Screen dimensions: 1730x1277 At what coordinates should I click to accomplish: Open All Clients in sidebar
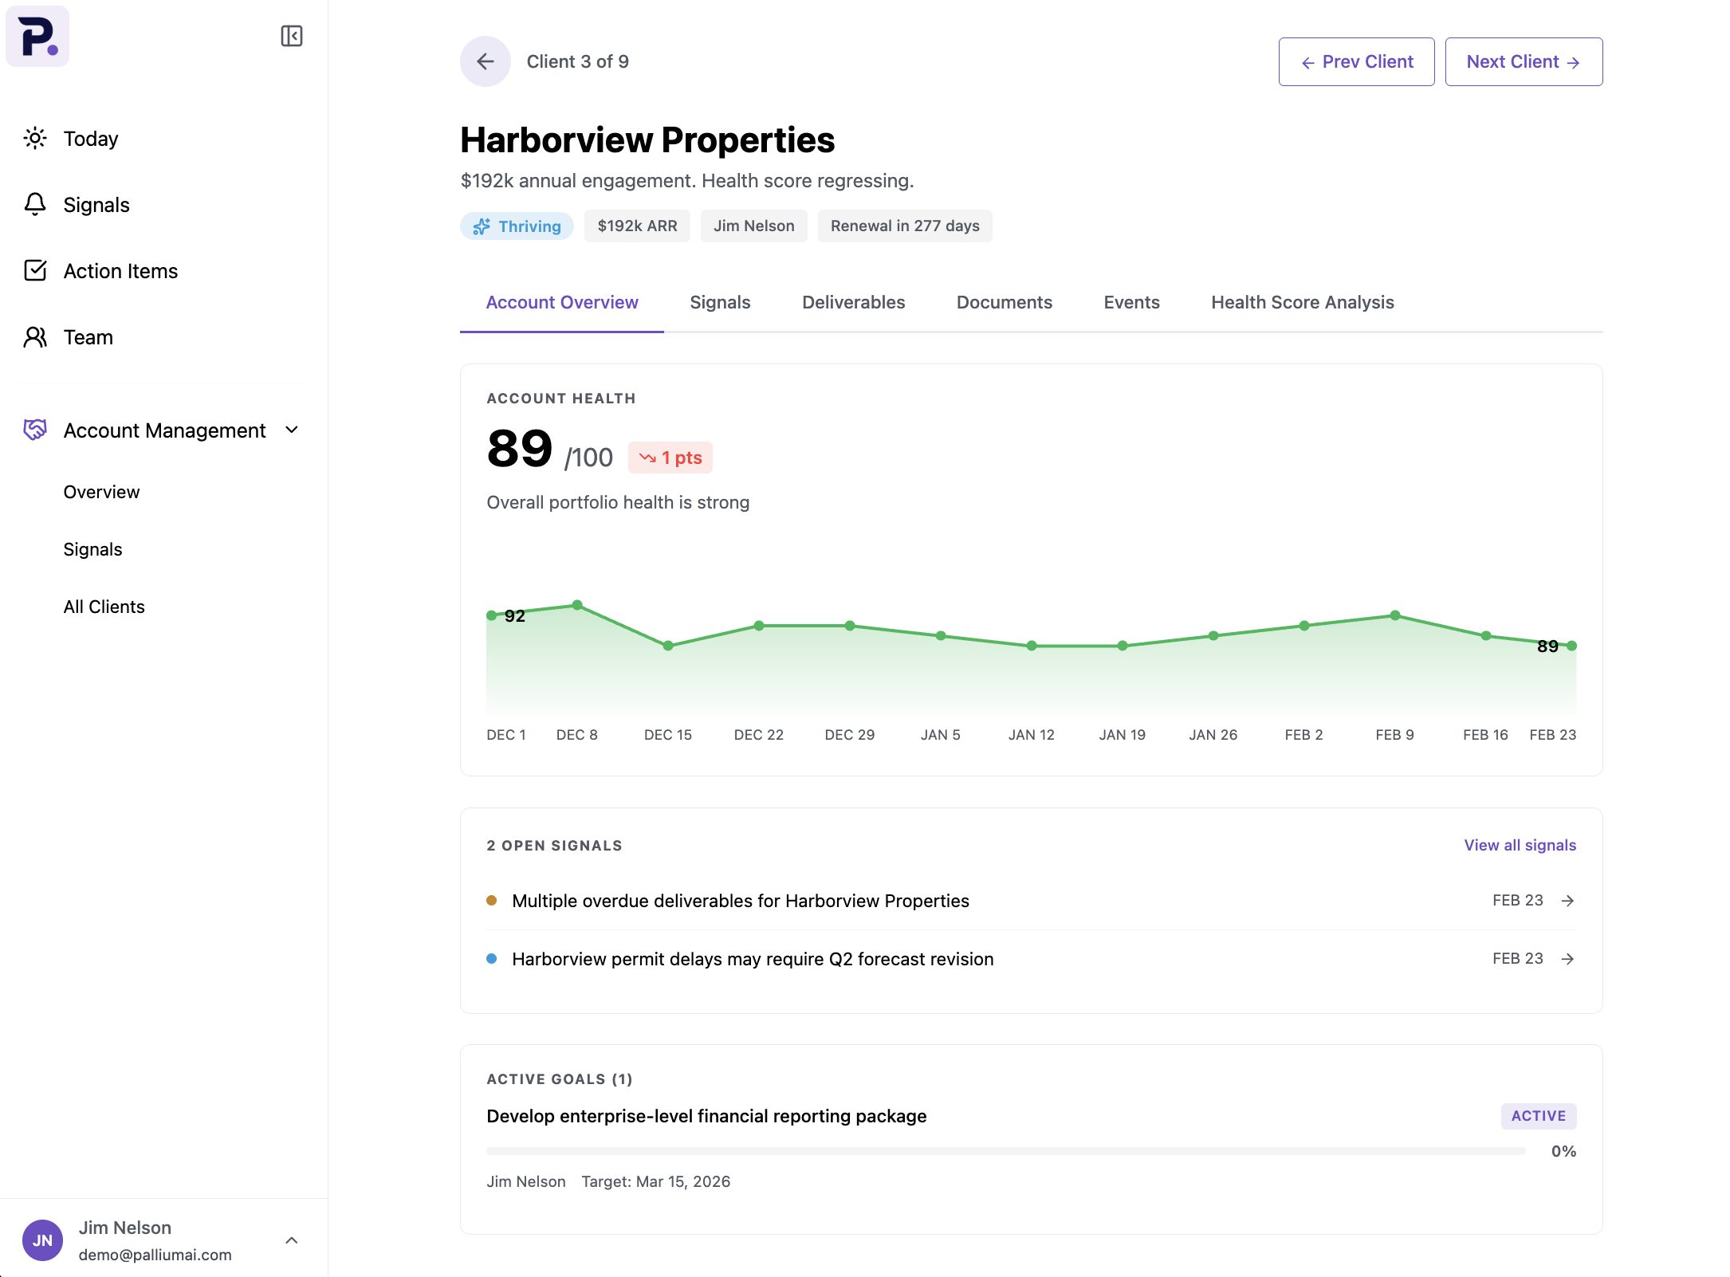coord(104,607)
